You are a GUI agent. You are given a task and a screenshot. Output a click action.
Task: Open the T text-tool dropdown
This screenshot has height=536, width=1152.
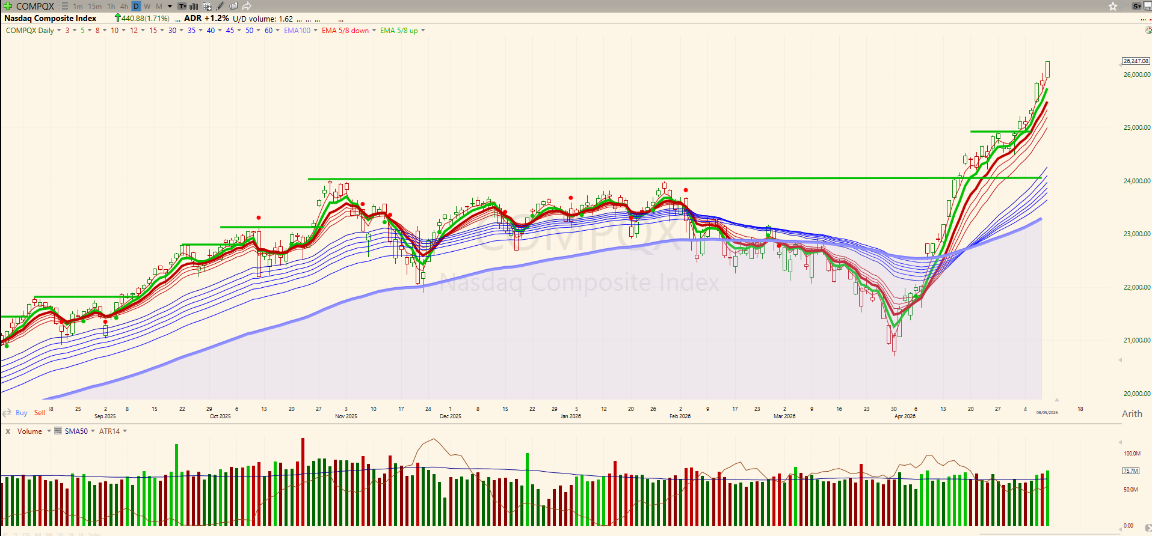[182, 6]
